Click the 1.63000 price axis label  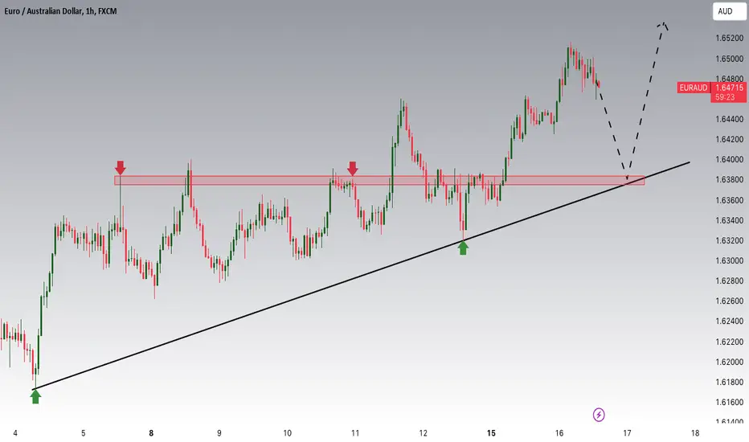click(729, 260)
